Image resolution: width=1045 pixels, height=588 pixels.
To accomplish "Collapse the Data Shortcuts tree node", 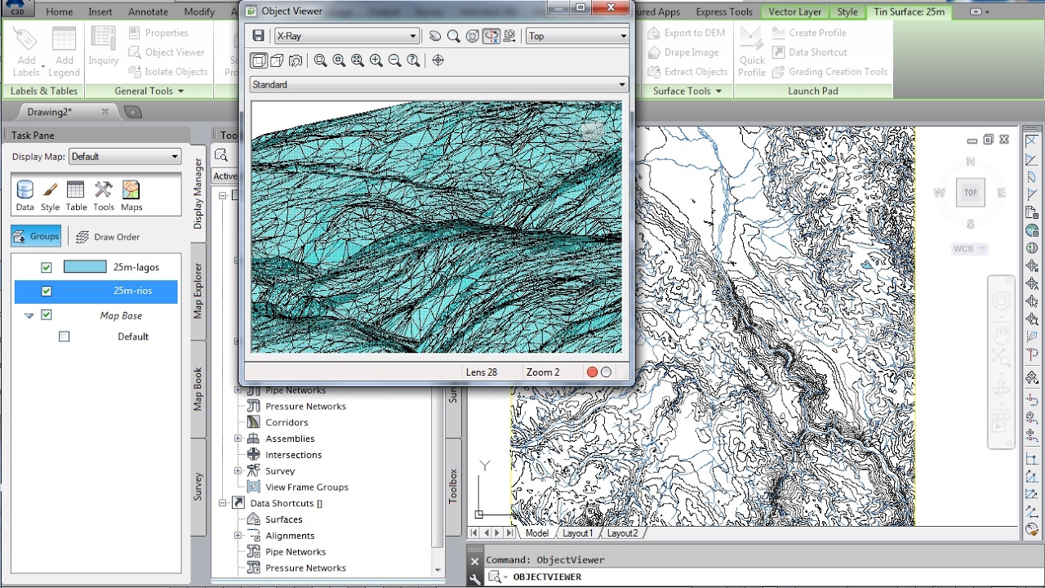I will (223, 503).
